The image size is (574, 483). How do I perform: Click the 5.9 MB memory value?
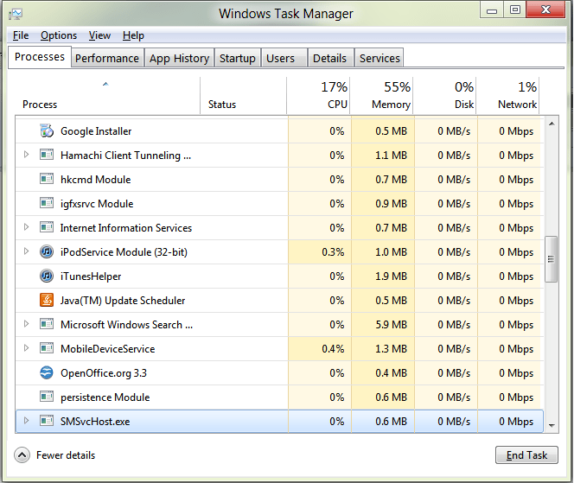pos(391,325)
